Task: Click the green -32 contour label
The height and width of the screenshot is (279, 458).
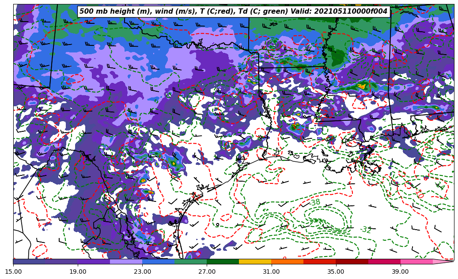Action: (x=365, y=230)
